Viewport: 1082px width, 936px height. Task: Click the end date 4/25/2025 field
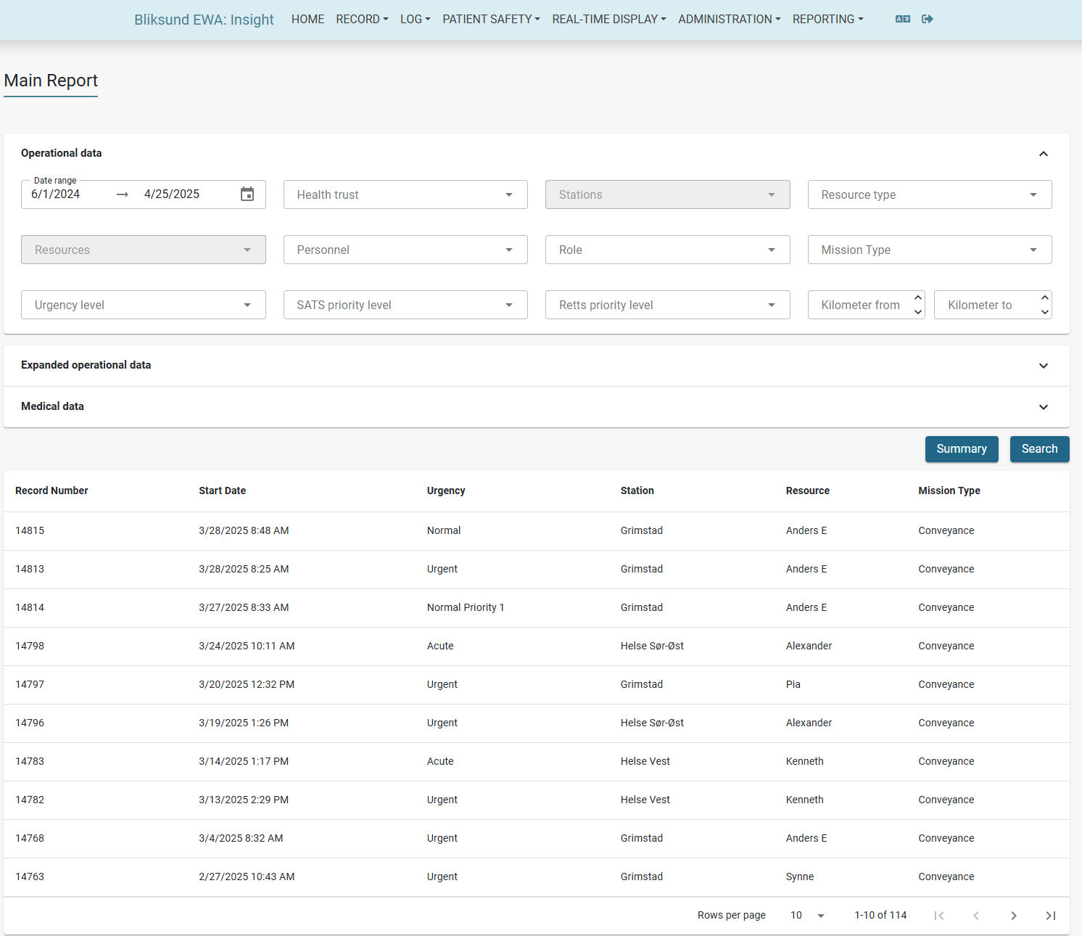click(172, 194)
